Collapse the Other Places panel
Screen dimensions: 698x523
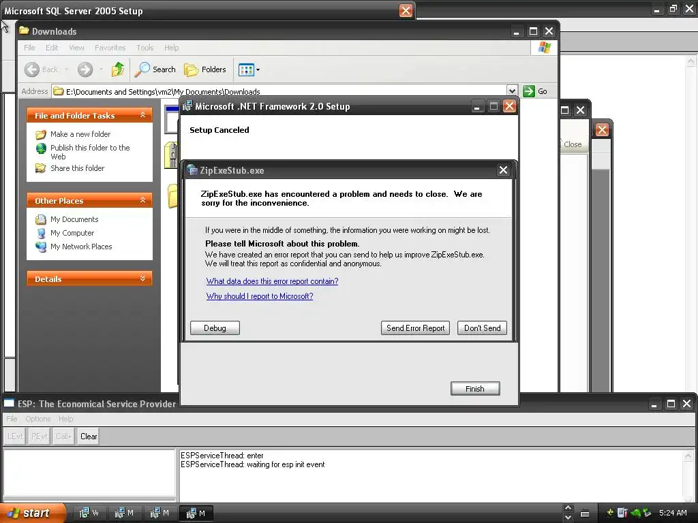[x=142, y=201]
